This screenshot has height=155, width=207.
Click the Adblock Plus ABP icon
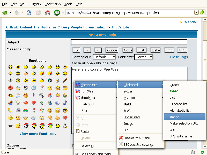tap(57, 13)
